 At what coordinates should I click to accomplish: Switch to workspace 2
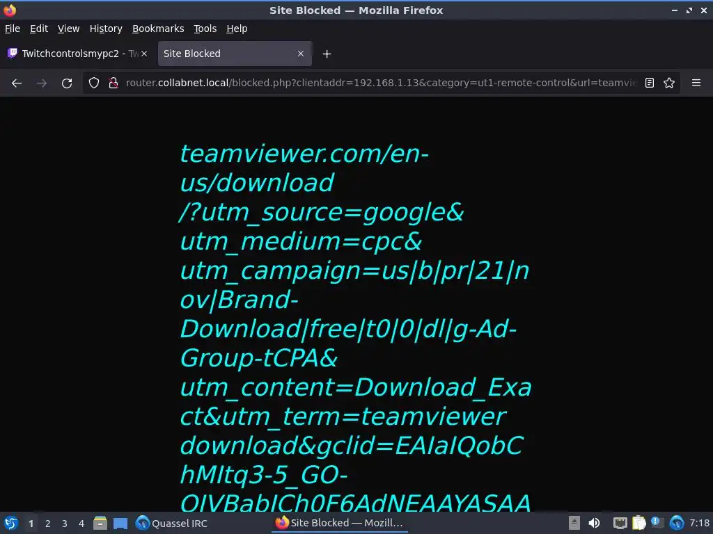[x=48, y=524]
